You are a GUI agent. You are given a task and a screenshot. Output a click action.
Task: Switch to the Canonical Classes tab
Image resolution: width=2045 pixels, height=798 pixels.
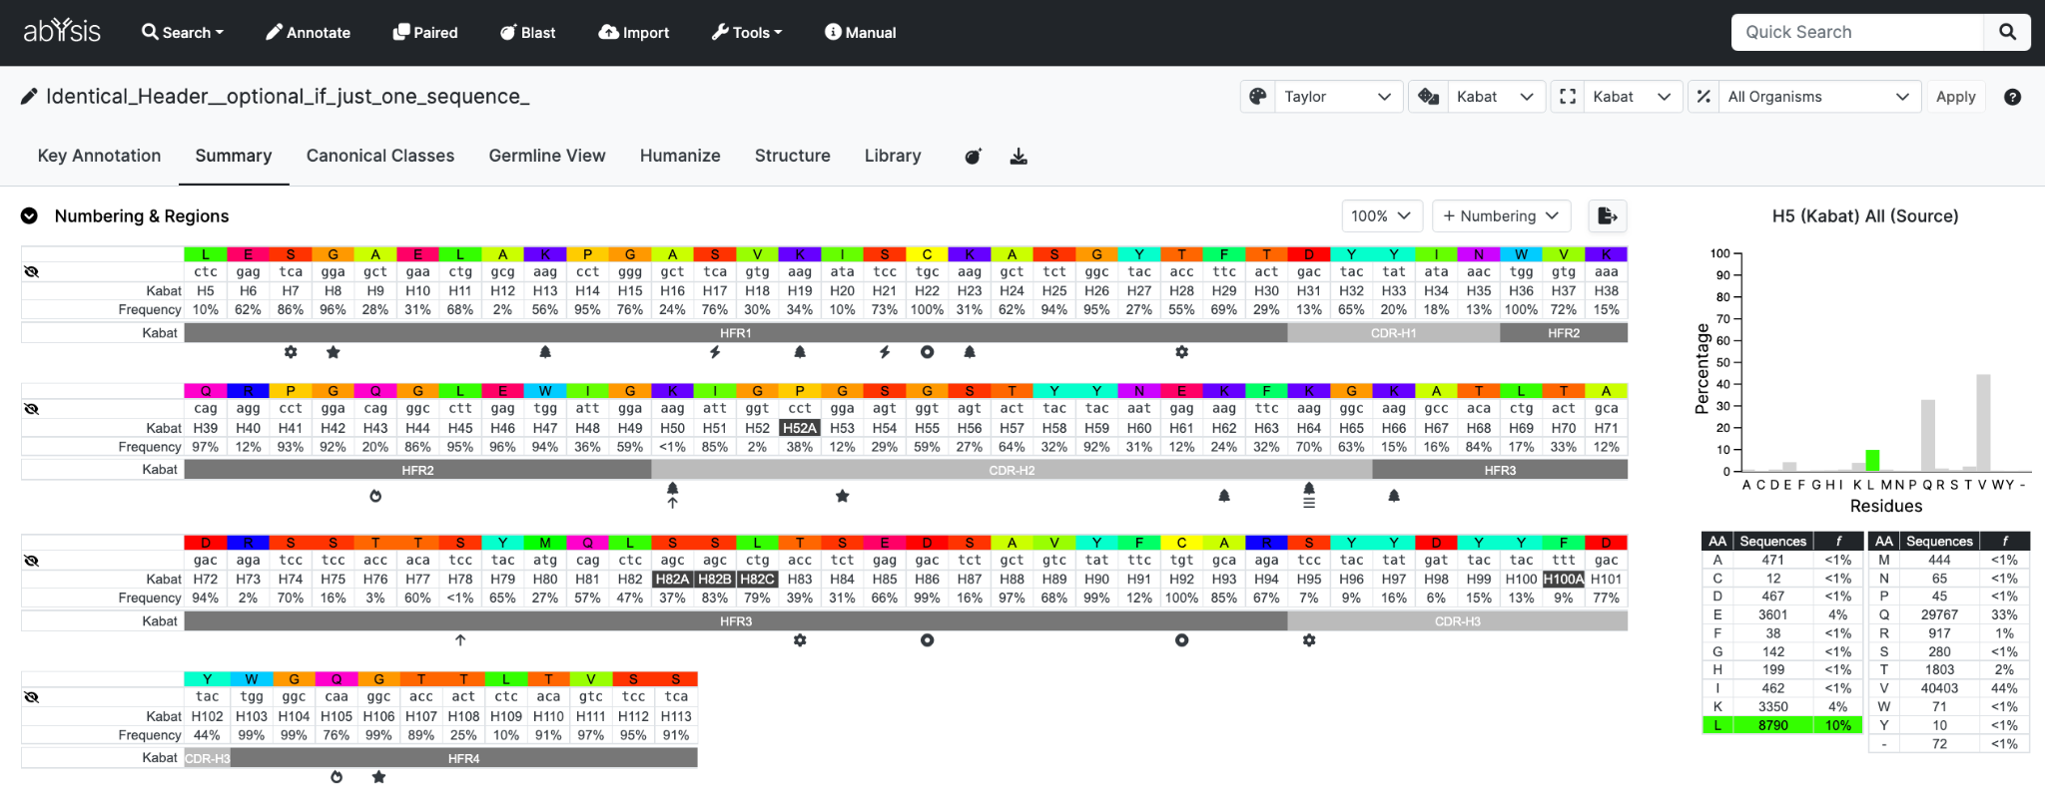(380, 156)
